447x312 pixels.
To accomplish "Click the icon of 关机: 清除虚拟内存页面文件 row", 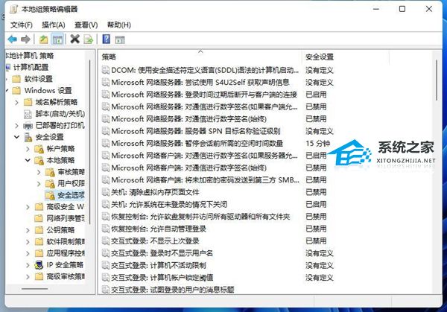I will tap(106, 192).
